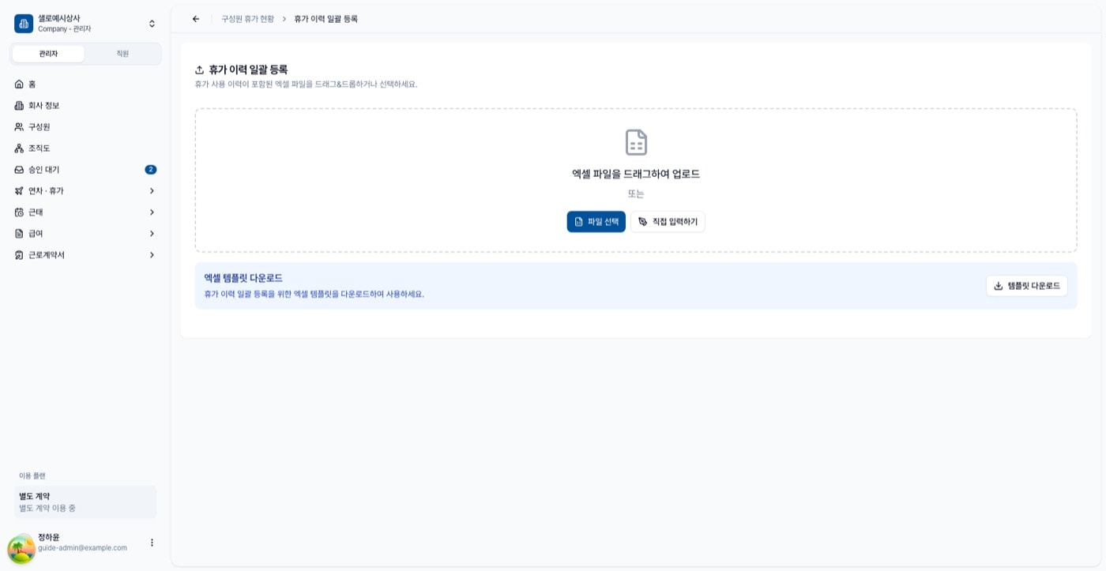The image size is (1106, 571).
Task: Click the 홈 house icon
Action: tap(19, 84)
